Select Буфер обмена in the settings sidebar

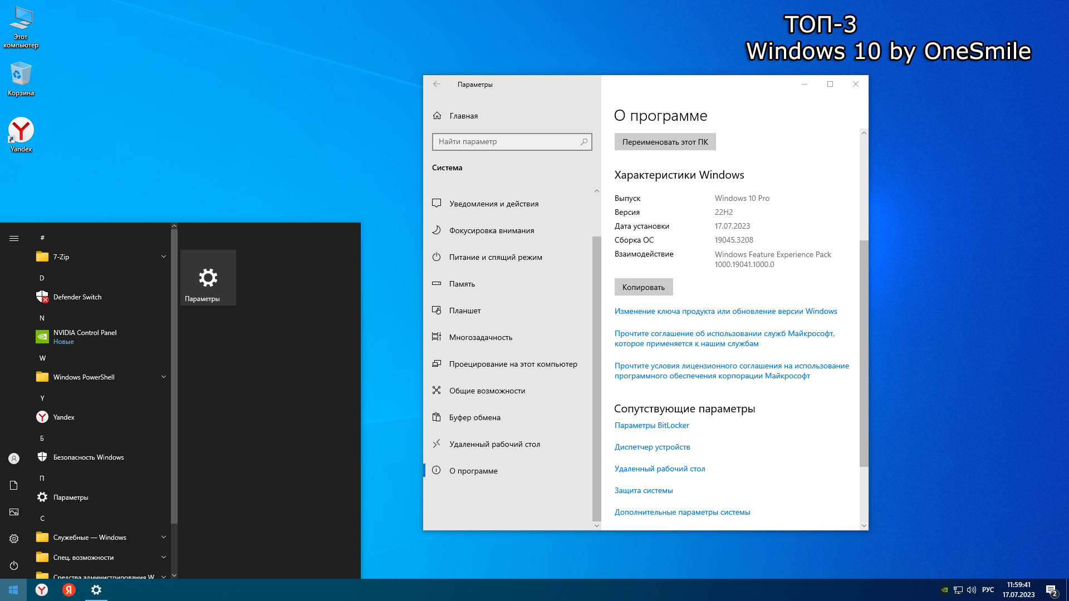[474, 417]
